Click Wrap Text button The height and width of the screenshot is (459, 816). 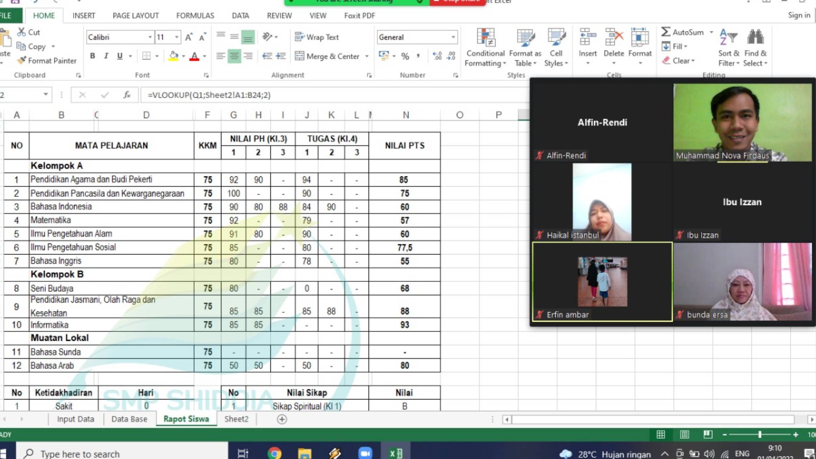[x=317, y=37]
